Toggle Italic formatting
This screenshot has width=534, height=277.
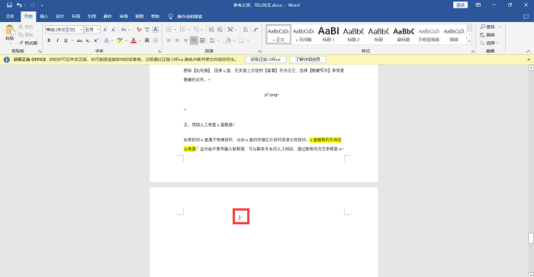57,40
